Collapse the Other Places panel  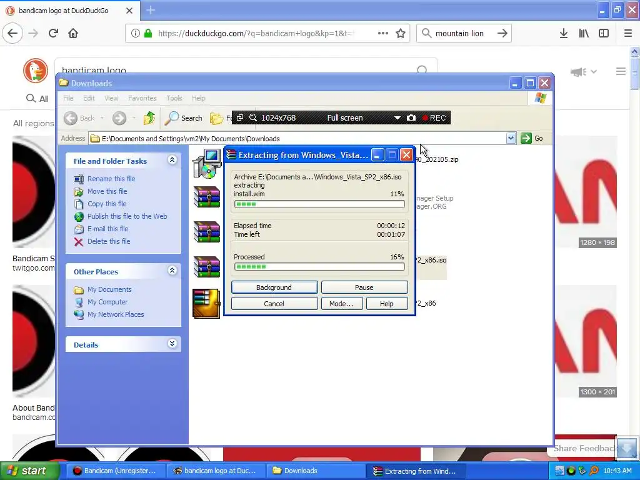(172, 271)
